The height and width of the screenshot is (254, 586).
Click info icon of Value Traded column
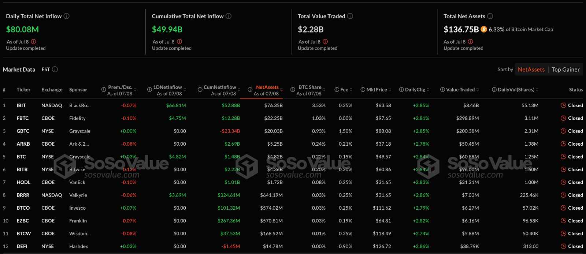pos(442,90)
